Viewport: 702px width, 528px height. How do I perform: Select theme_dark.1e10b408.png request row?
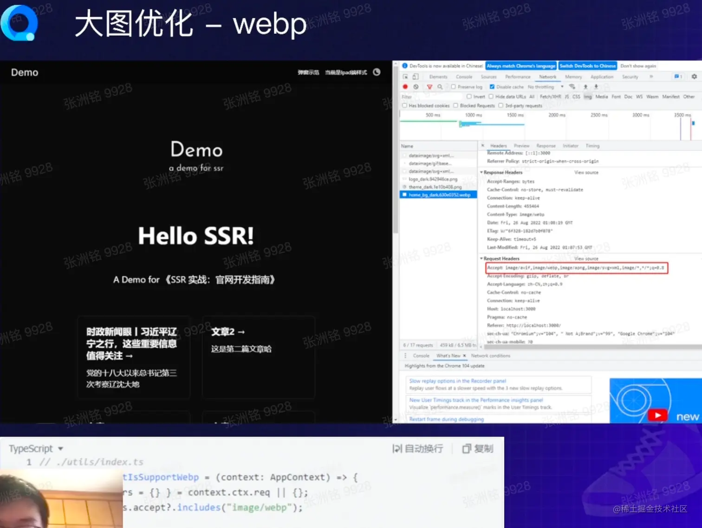(438, 187)
